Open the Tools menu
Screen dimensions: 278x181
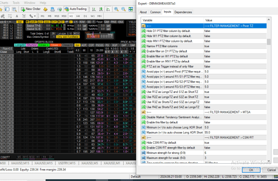16,3
